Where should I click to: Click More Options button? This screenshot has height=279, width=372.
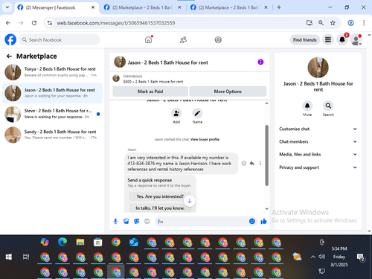coord(228,92)
